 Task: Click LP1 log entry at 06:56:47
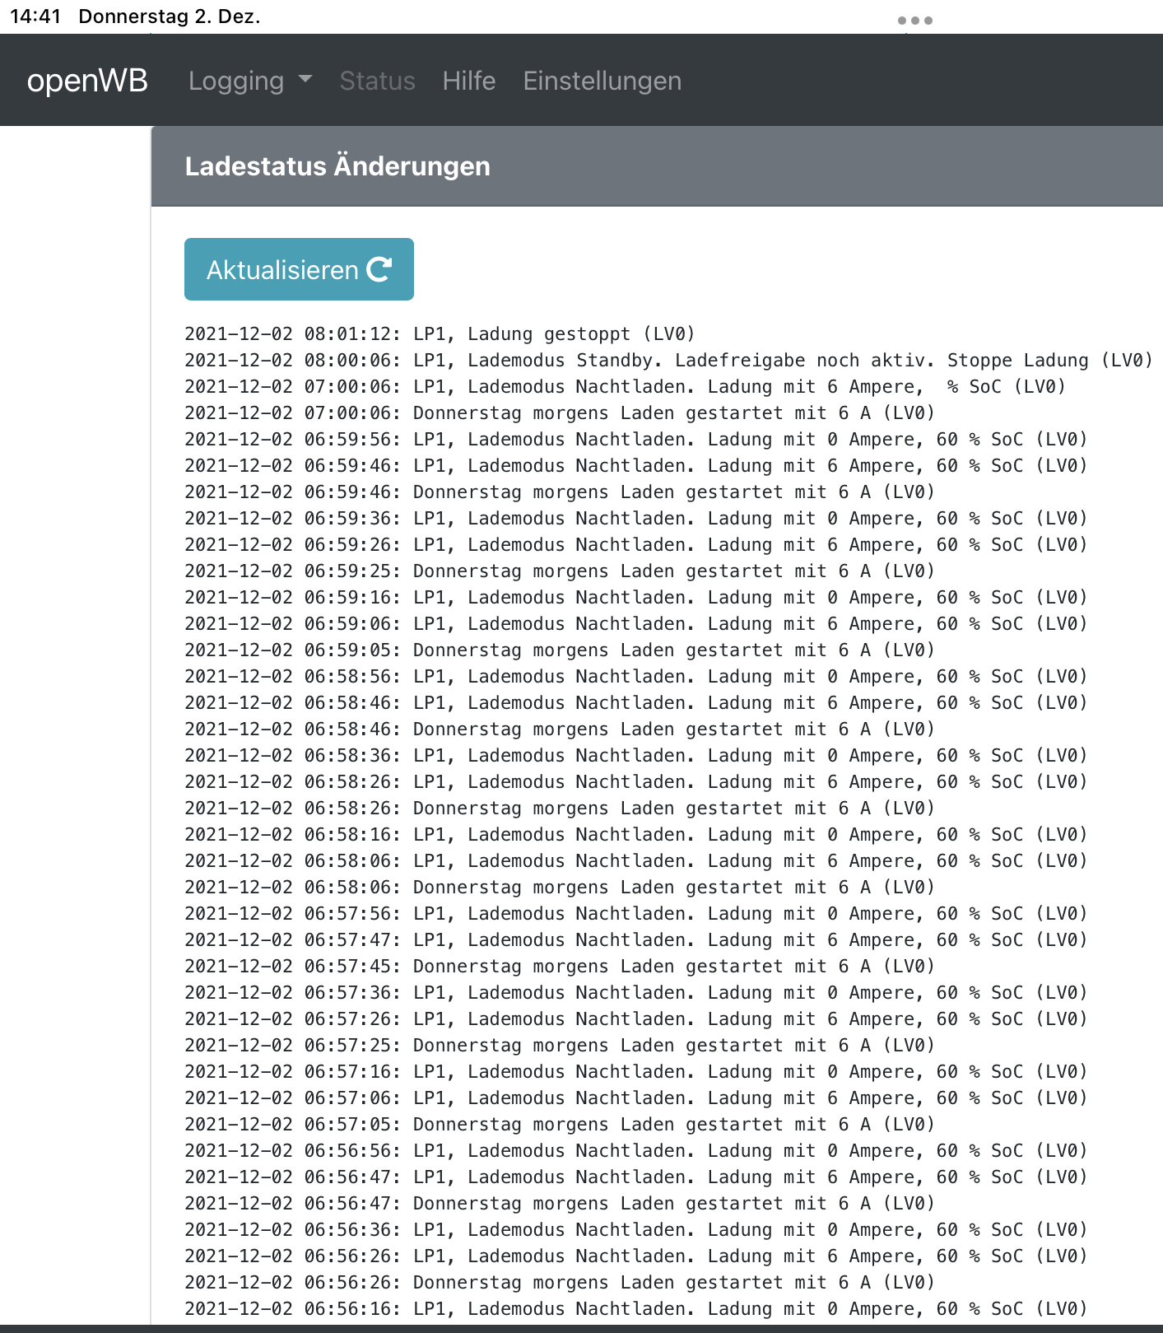[x=636, y=1177]
